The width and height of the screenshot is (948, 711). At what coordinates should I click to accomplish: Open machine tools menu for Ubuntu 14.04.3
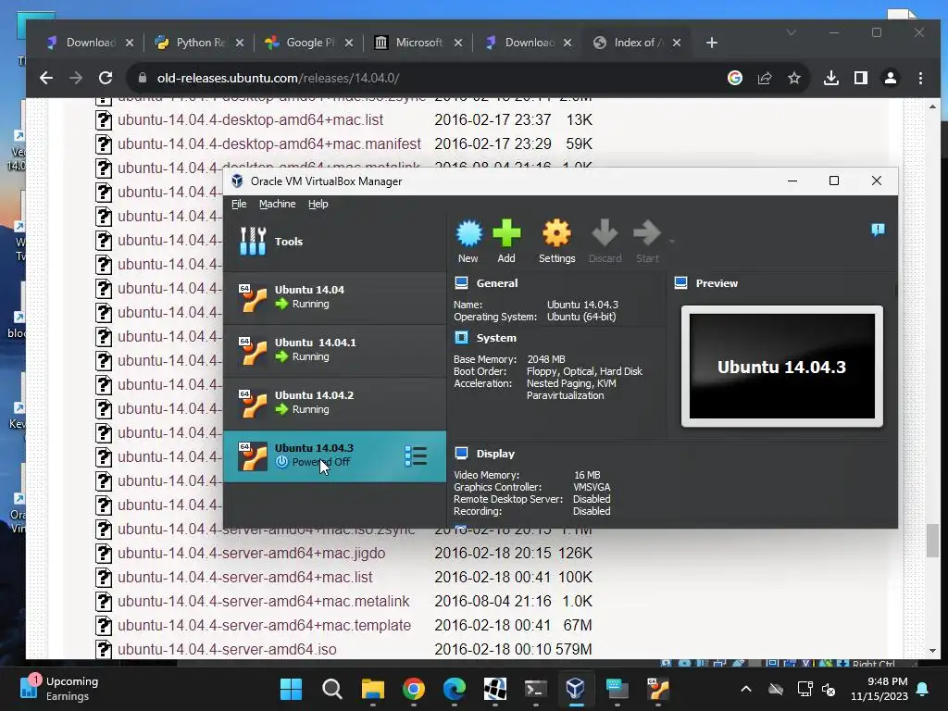coord(416,456)
